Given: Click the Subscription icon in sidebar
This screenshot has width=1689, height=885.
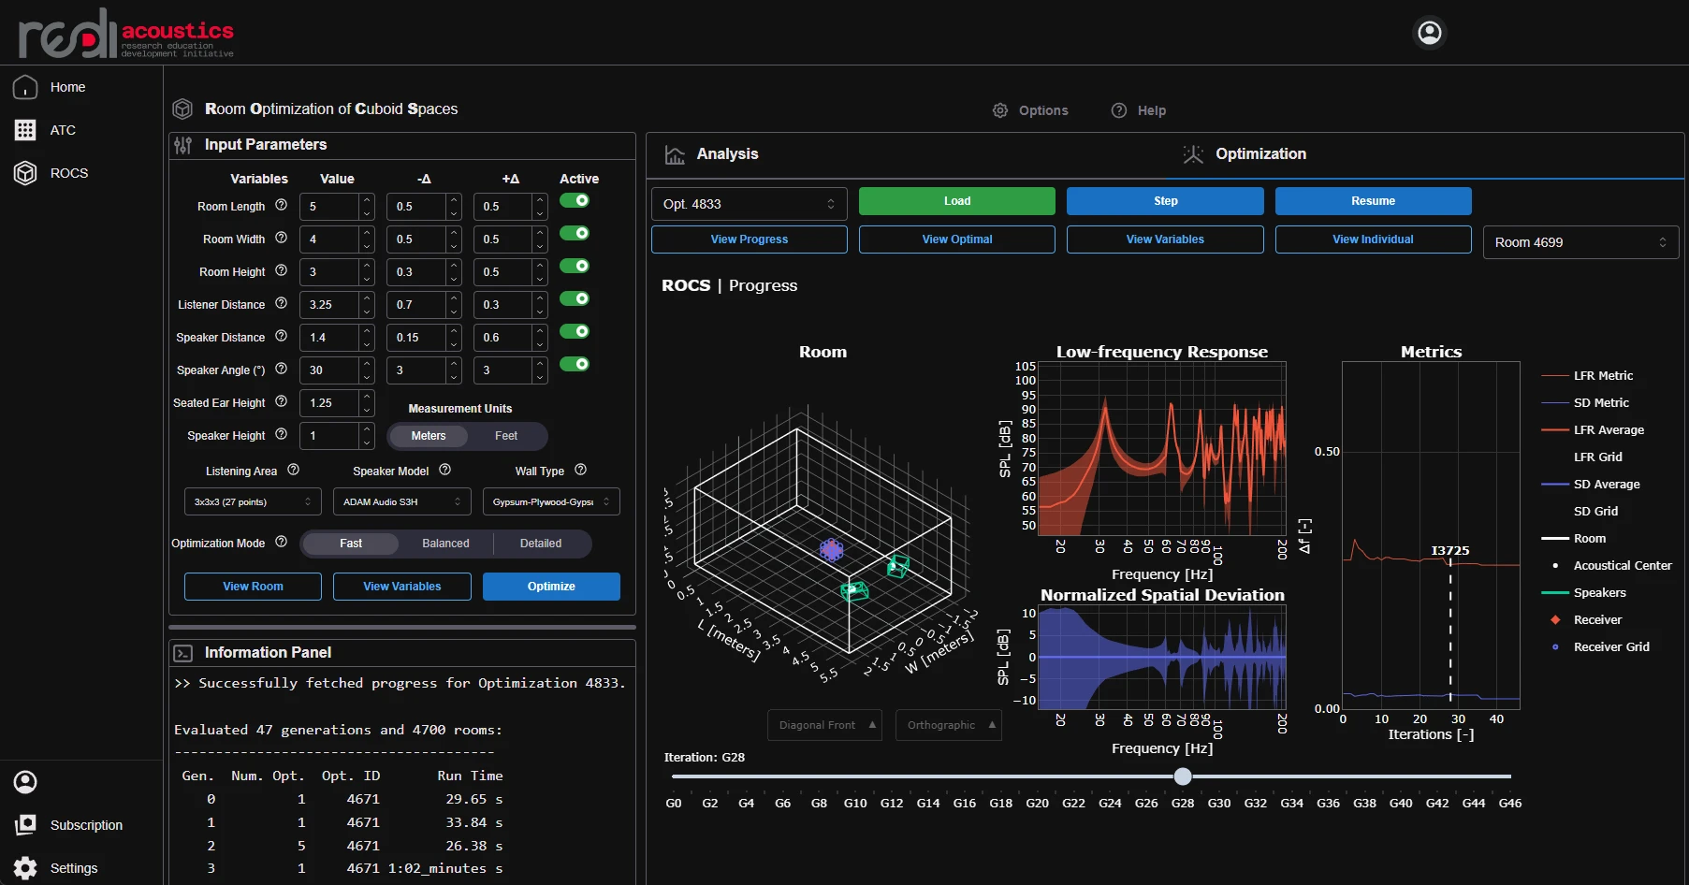Looking at the screenshot, I should coord(25,825).
